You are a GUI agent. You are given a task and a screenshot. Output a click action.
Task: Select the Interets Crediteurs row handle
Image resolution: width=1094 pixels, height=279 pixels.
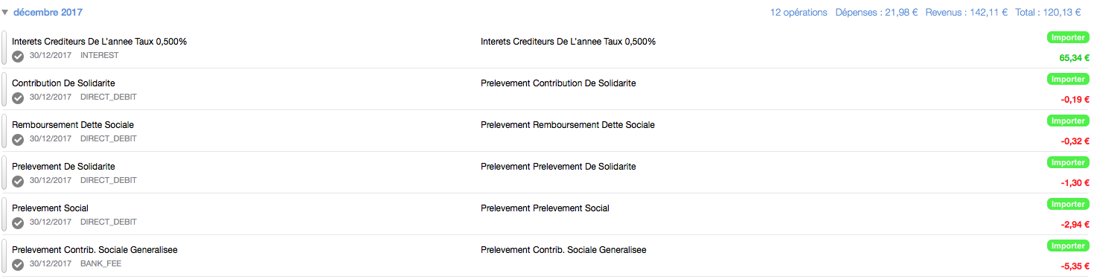point(4,48)
